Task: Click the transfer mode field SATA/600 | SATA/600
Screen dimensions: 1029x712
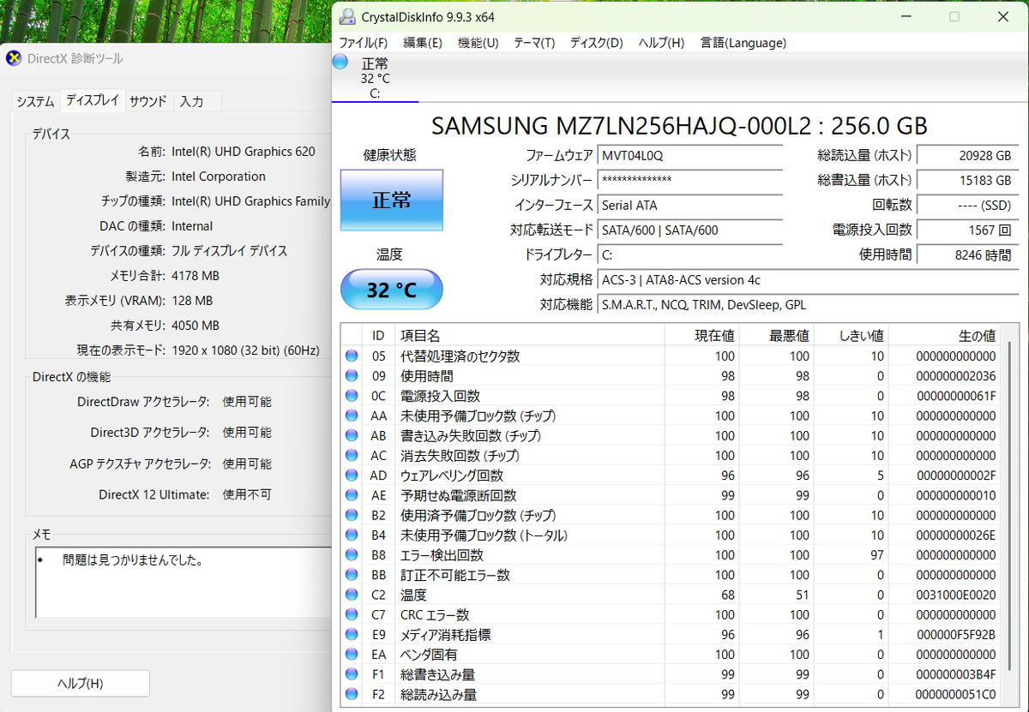Action: point(689,230)
